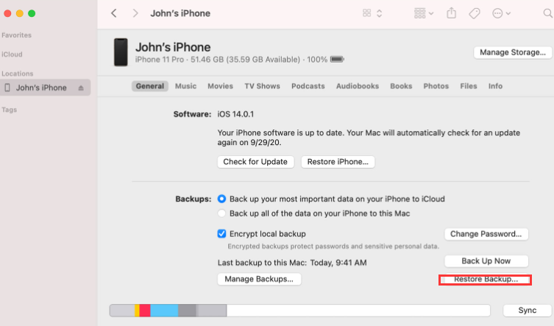Image resolution: width=554 pixels, height=326 pixels.
Task: Open the icon view switcher dropdown
Action: click(372, 13)
